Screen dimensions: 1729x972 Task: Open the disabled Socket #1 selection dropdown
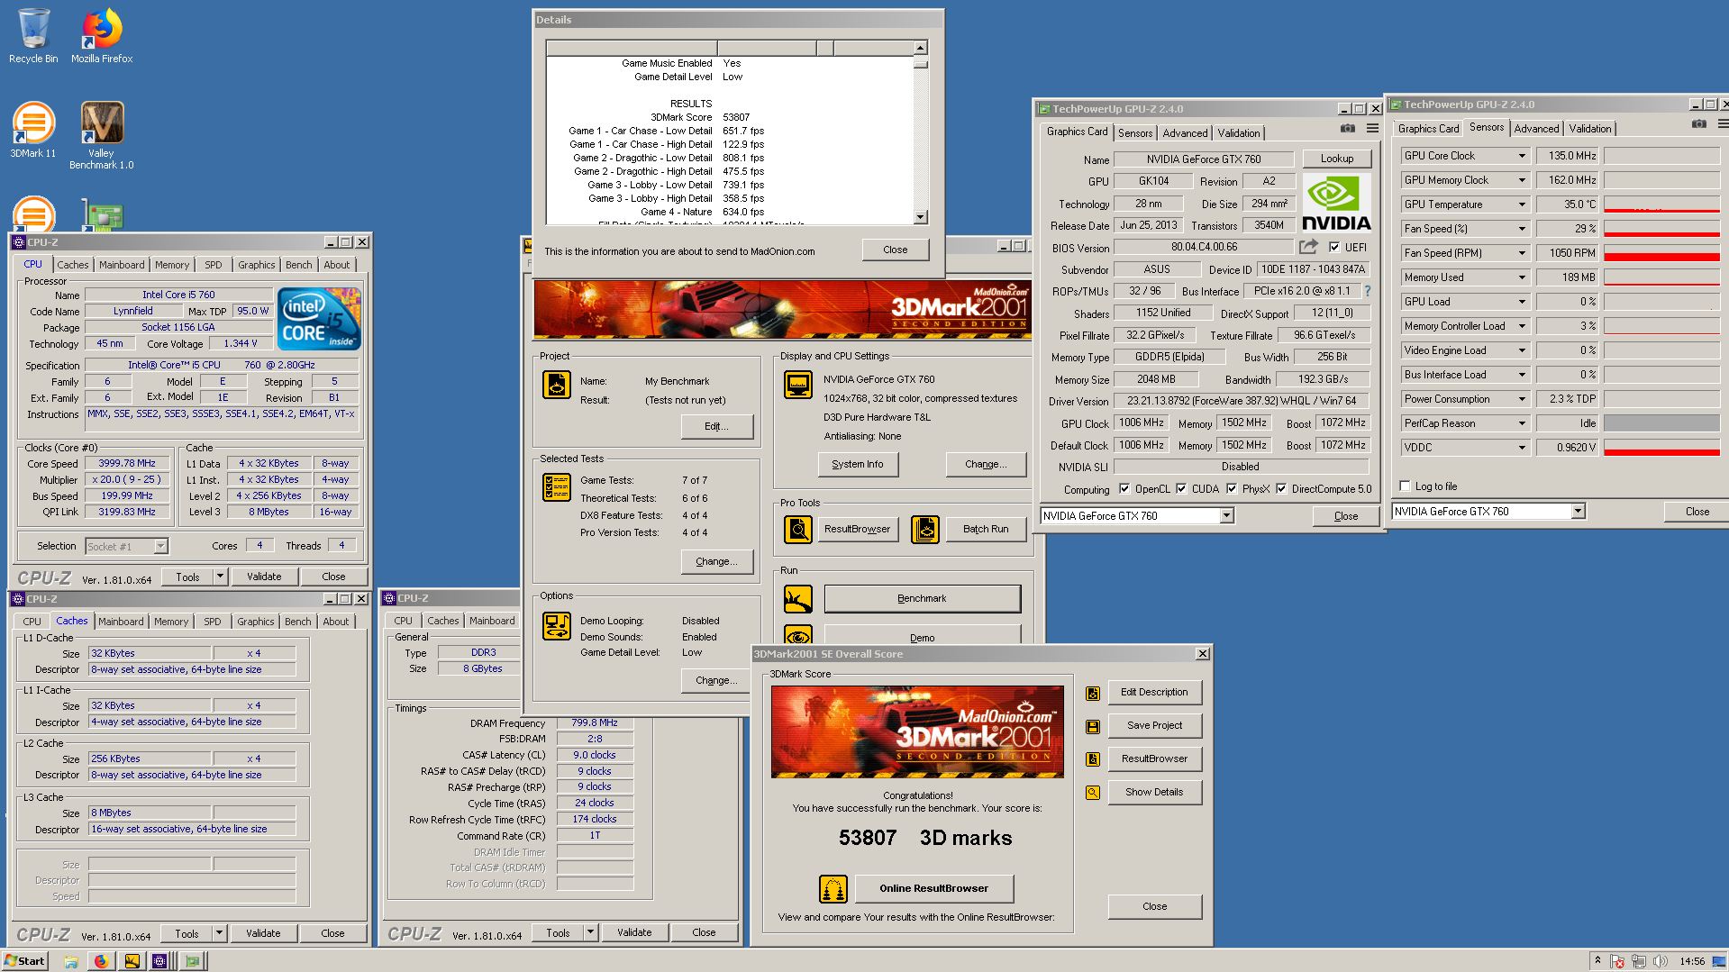(x=159, y=546)
